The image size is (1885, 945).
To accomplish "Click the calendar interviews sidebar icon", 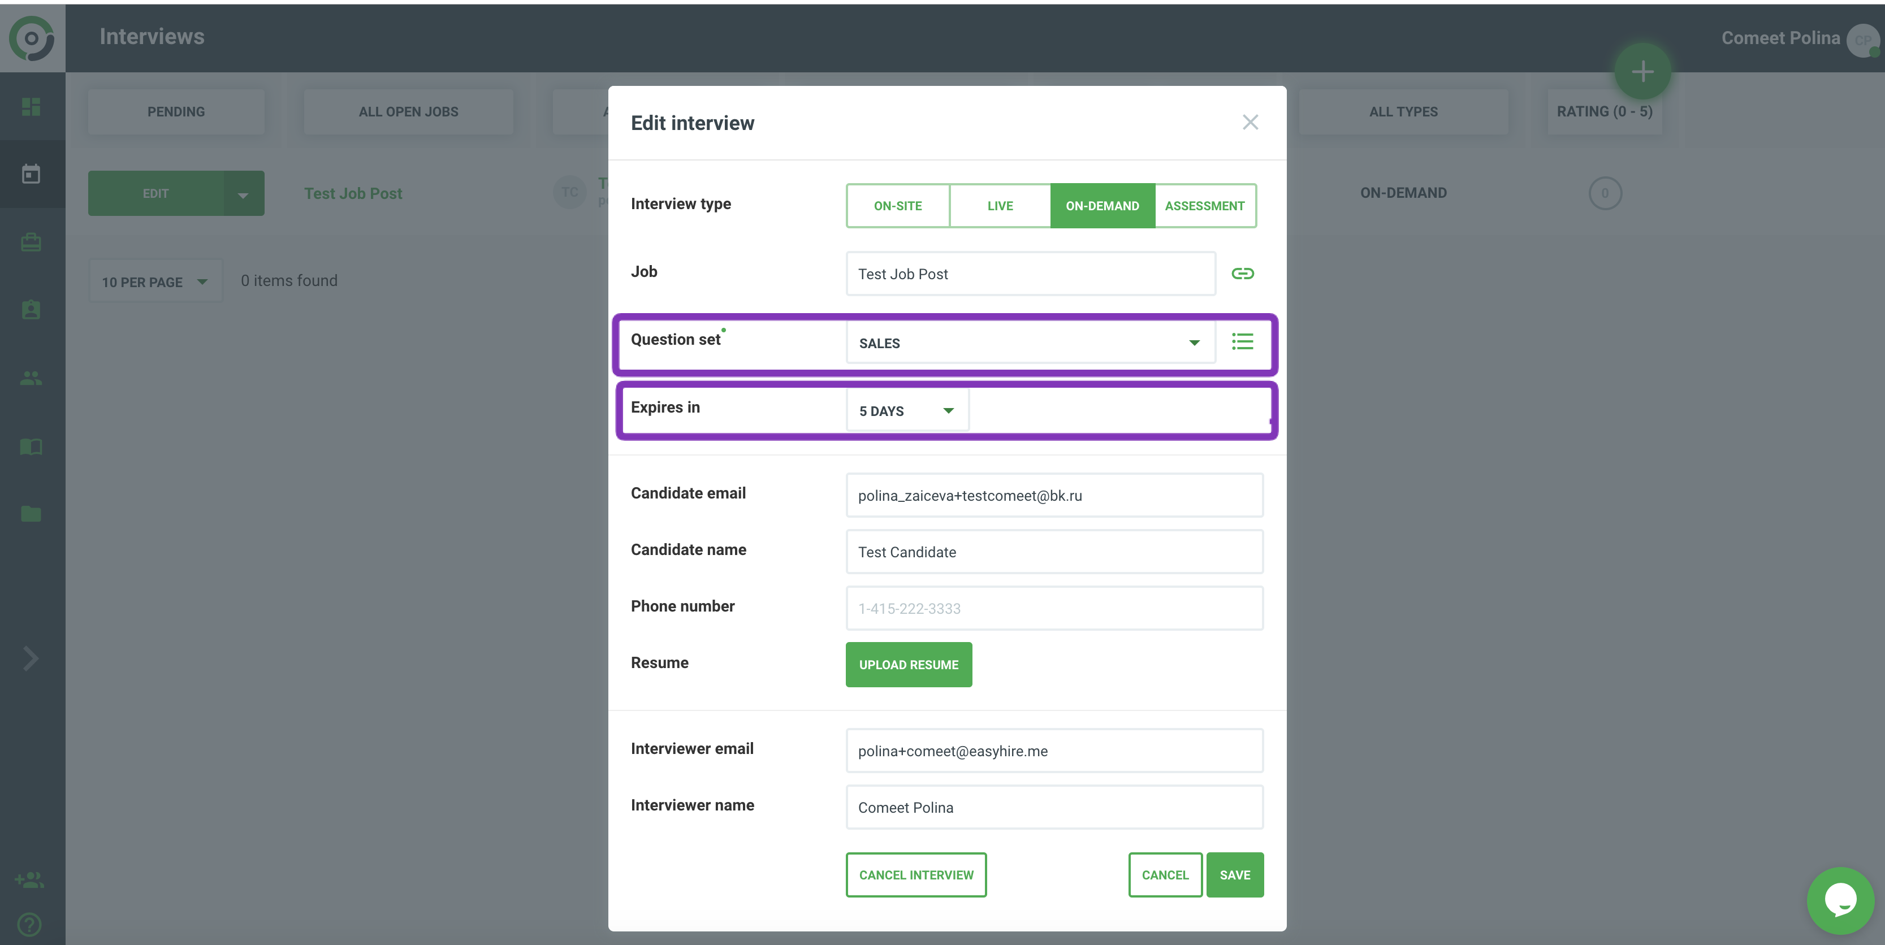I will 31,174.
